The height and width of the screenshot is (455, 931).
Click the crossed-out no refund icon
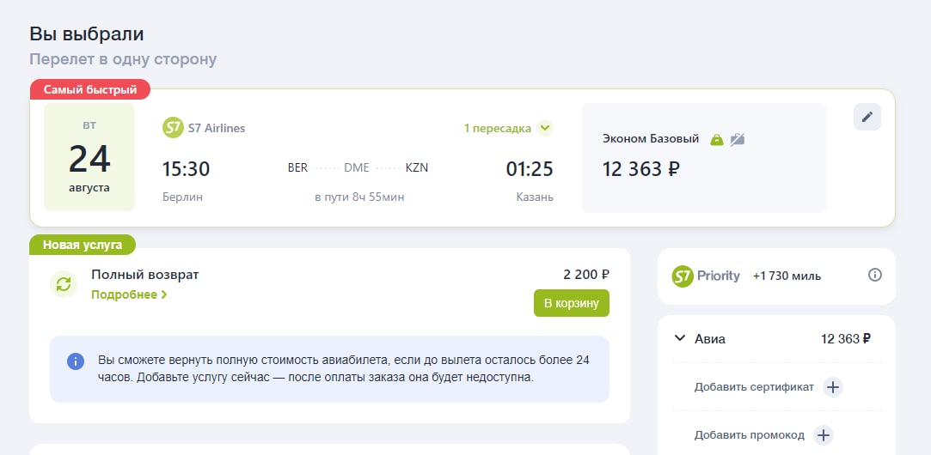pyautogui.click(x=738, y=140)
